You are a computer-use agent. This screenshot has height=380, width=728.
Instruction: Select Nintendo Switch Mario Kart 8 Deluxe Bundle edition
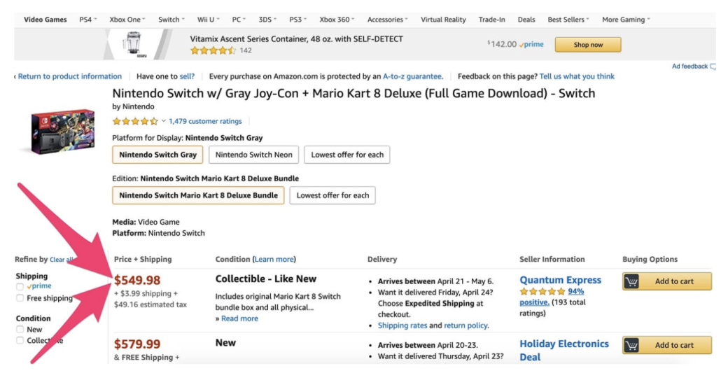(198, 195)
